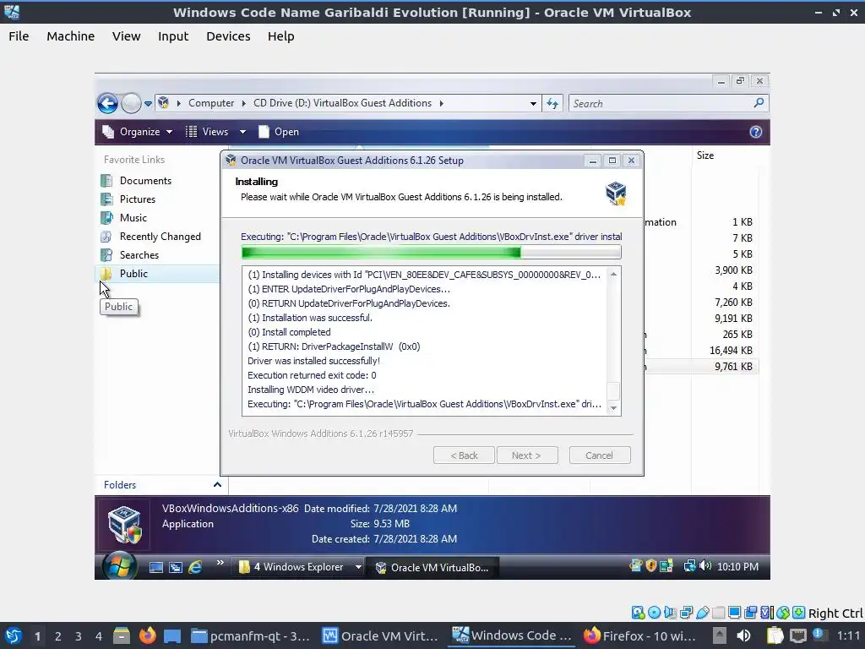Select the file row sized 9,761 KB

pos(700,367)
